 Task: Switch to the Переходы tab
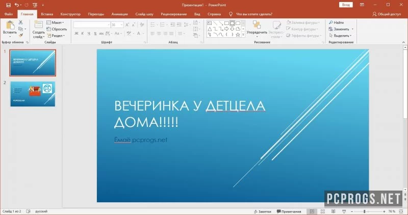coord(96,14)
